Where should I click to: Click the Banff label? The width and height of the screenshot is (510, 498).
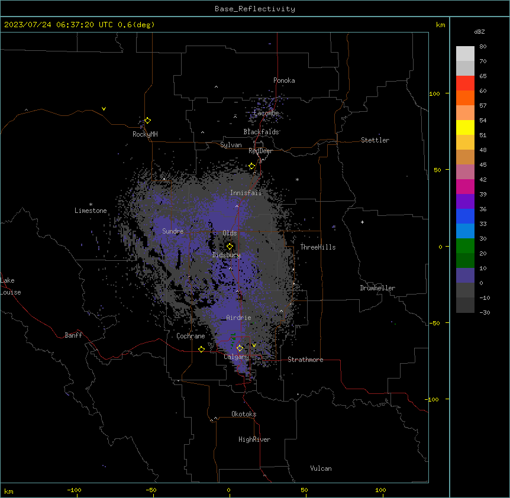pos(73,335)
